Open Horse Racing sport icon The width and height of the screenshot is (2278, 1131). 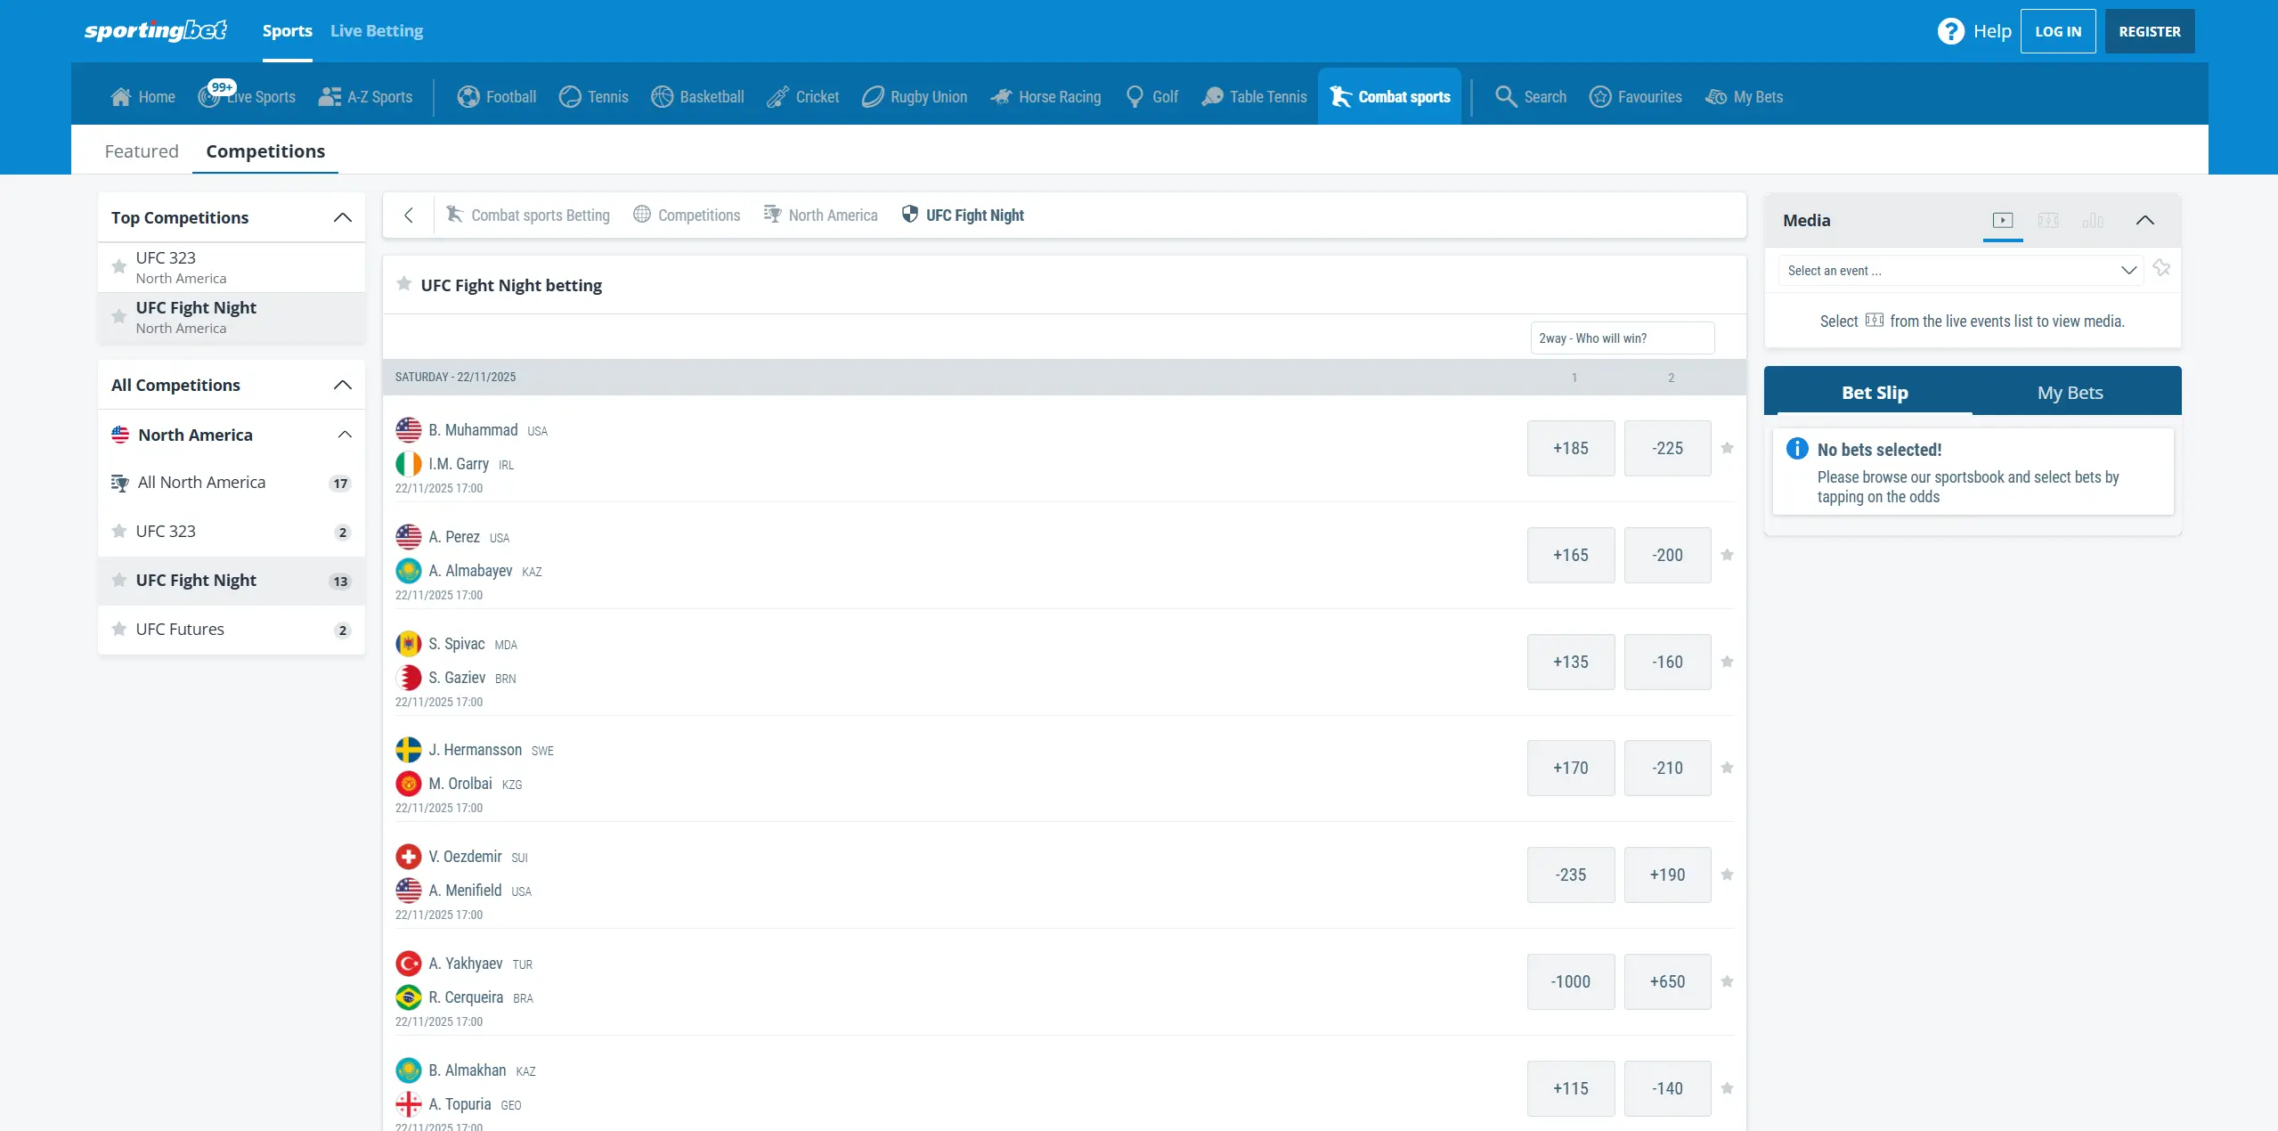pyautogui.click(x=1001, y=96)
